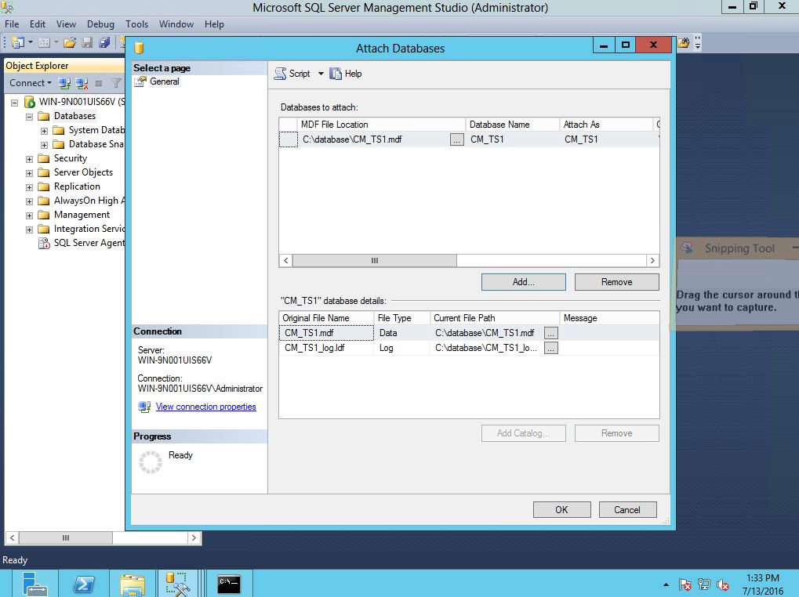Click the SQL Server Management Studio taskbar icon

coord(177,583)
